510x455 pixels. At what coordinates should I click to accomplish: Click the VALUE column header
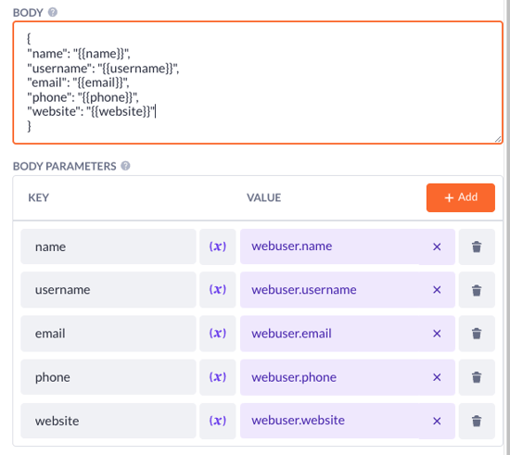(263, 197)
